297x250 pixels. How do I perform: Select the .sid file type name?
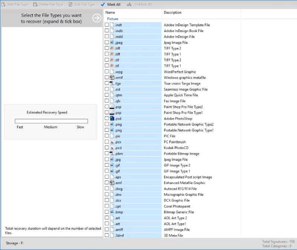117,89
